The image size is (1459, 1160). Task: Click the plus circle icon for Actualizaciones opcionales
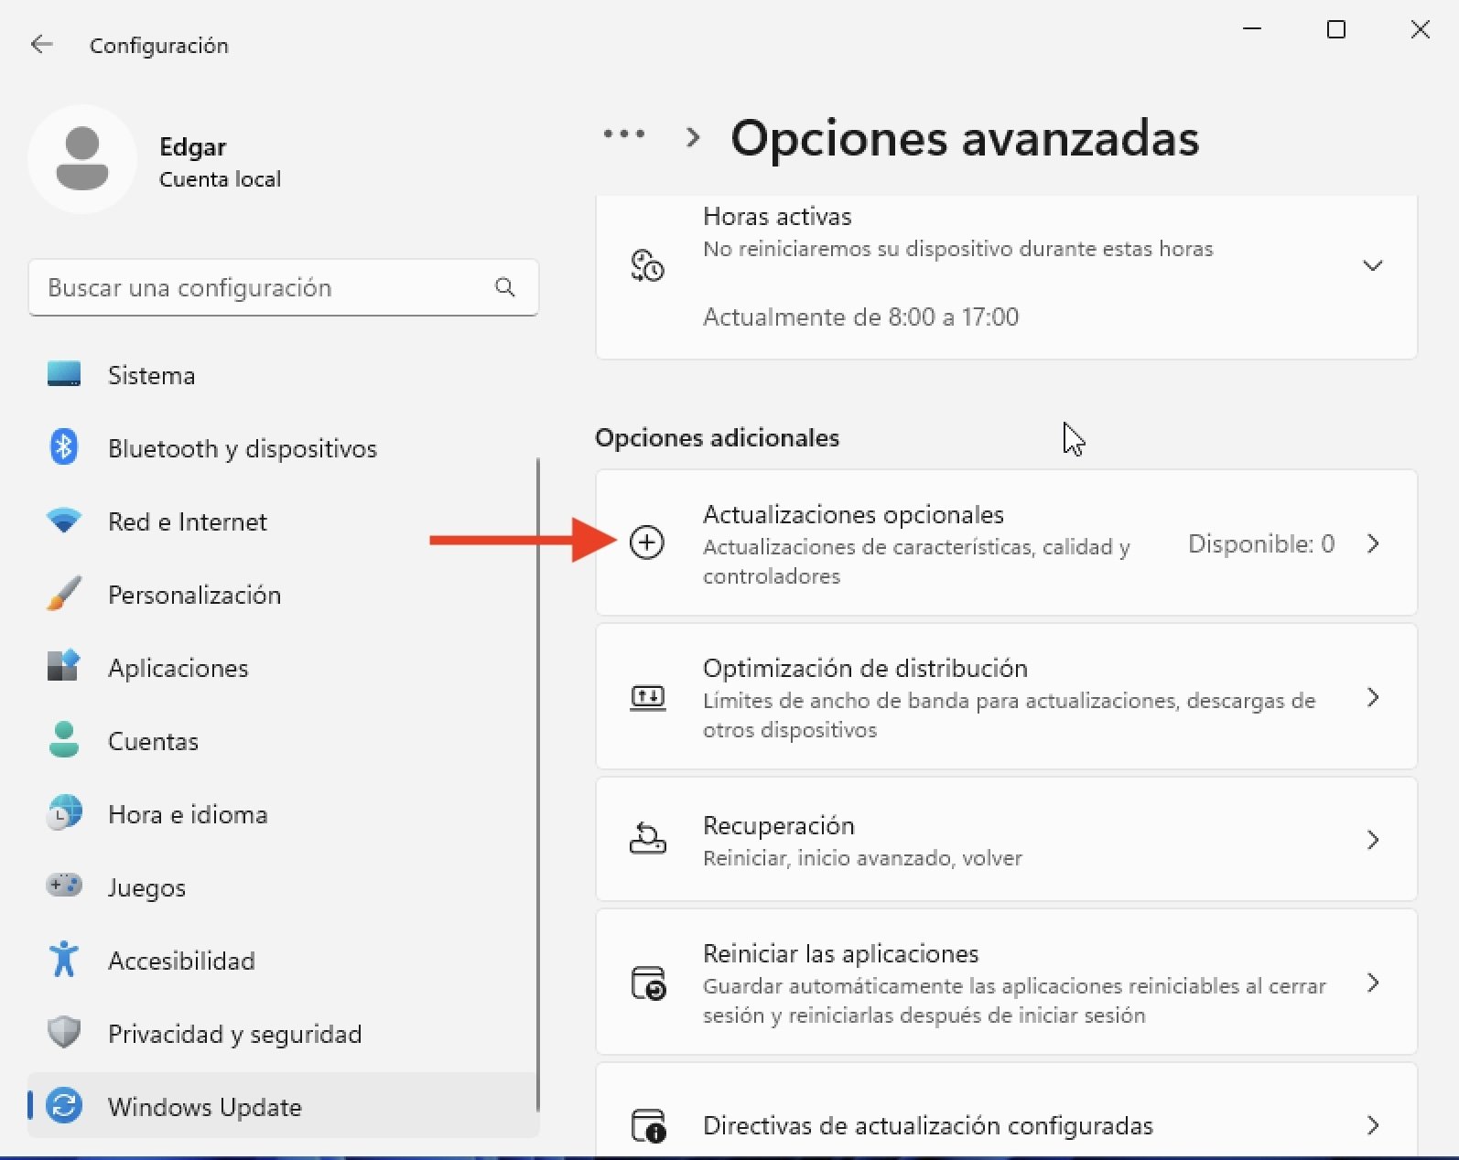pos(647,542)
